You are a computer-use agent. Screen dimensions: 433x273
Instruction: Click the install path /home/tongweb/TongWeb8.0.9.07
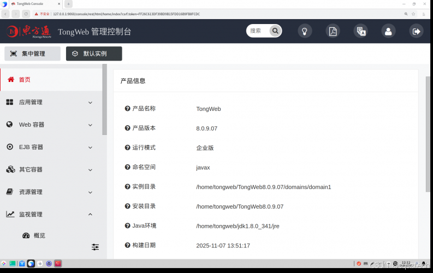[x=240, y=206]
